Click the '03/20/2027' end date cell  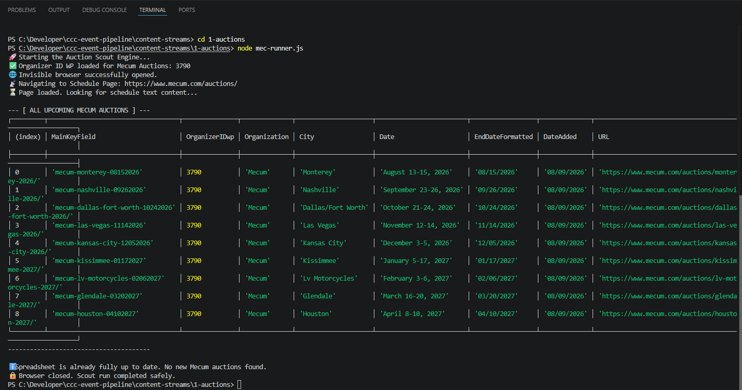coord(496,296)
